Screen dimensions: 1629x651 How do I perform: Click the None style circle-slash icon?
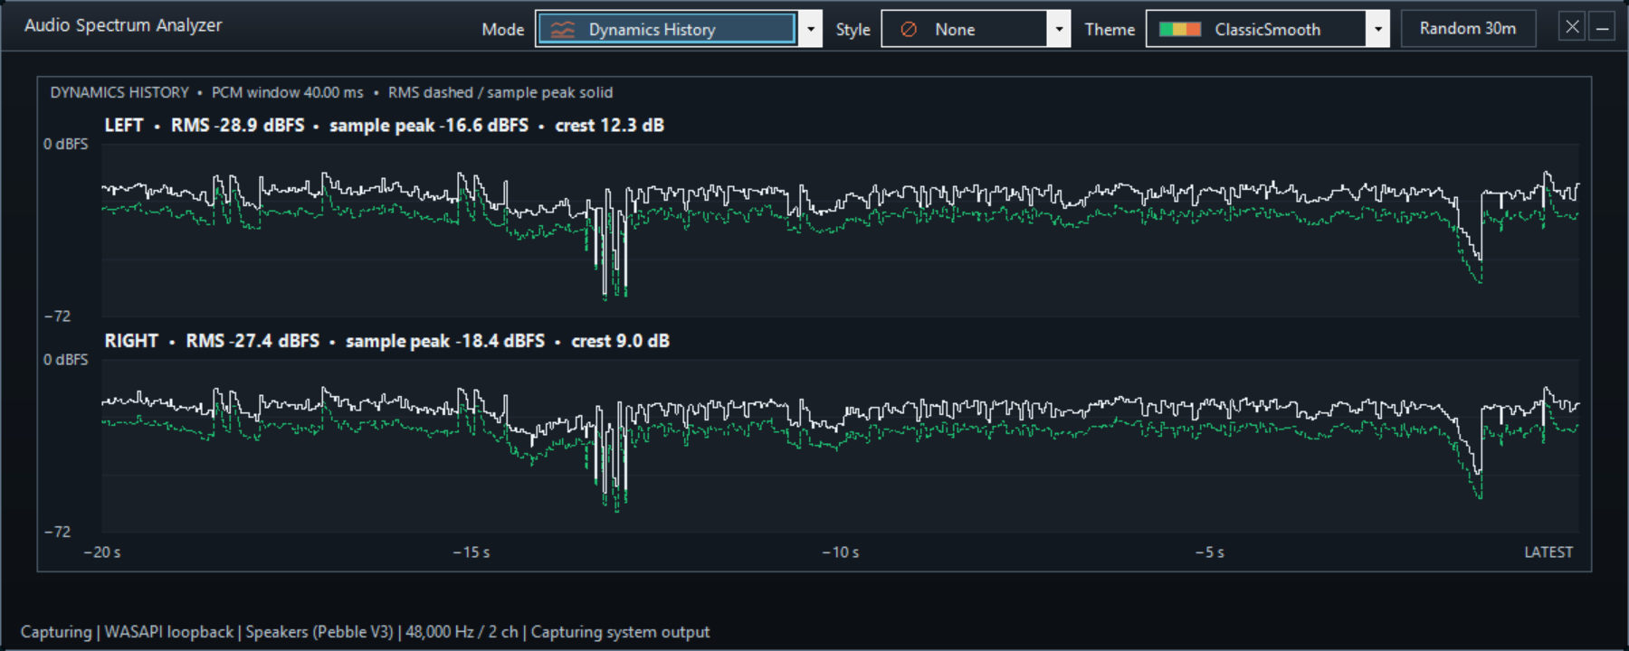pos(909,30)
